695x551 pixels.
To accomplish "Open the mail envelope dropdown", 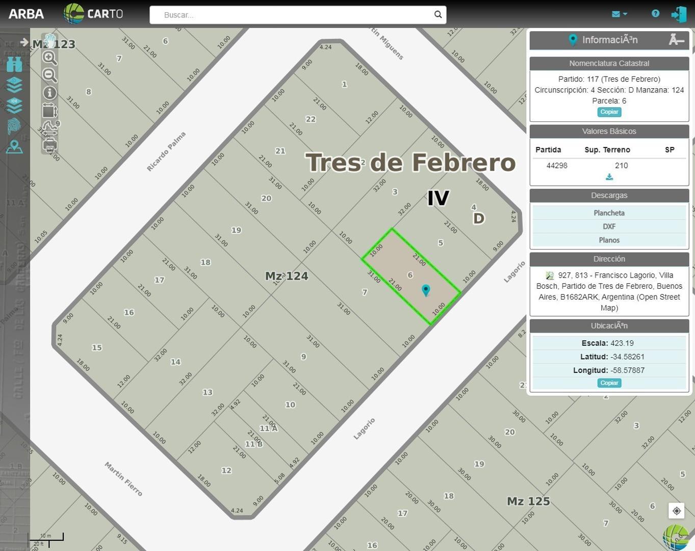I will [x=619, y=14].
